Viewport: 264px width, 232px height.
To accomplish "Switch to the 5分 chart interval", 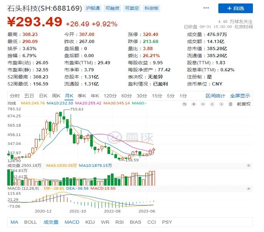I will tap(171, 96).
